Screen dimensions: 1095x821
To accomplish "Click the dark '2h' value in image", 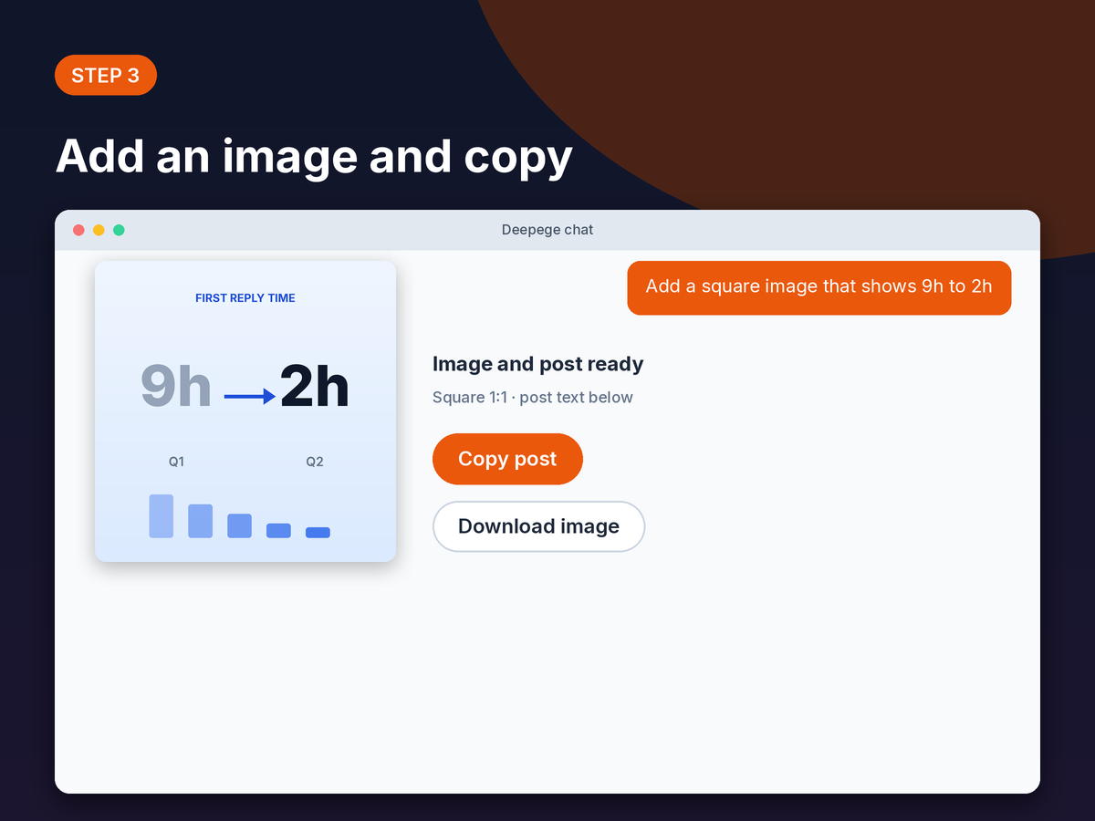I will tap(315, 386).
